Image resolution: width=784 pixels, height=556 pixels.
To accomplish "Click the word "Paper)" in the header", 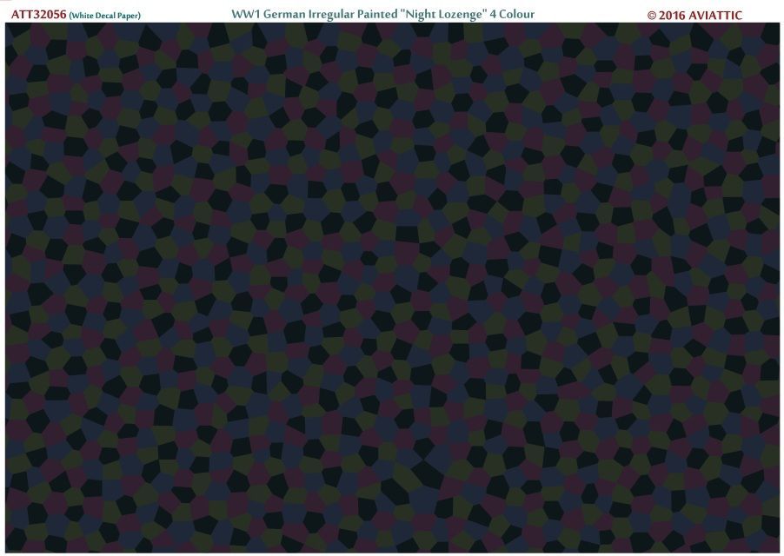I will tap(130, 16).
